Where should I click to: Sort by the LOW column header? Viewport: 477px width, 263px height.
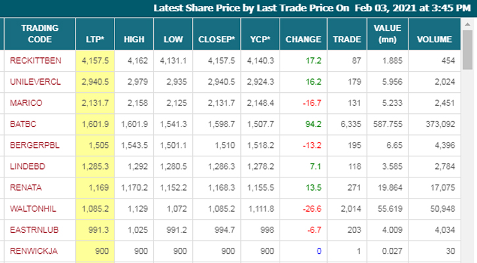tap(173, 39)
